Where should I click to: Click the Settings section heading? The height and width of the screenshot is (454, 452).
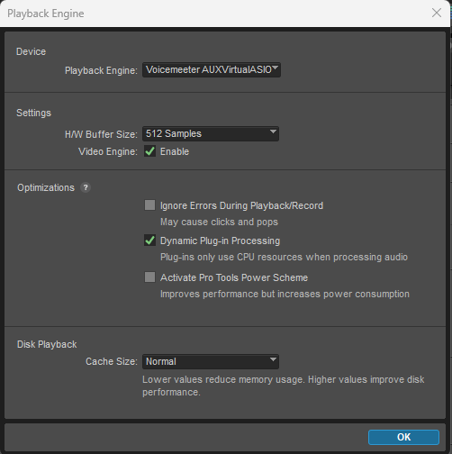(33, 113)
